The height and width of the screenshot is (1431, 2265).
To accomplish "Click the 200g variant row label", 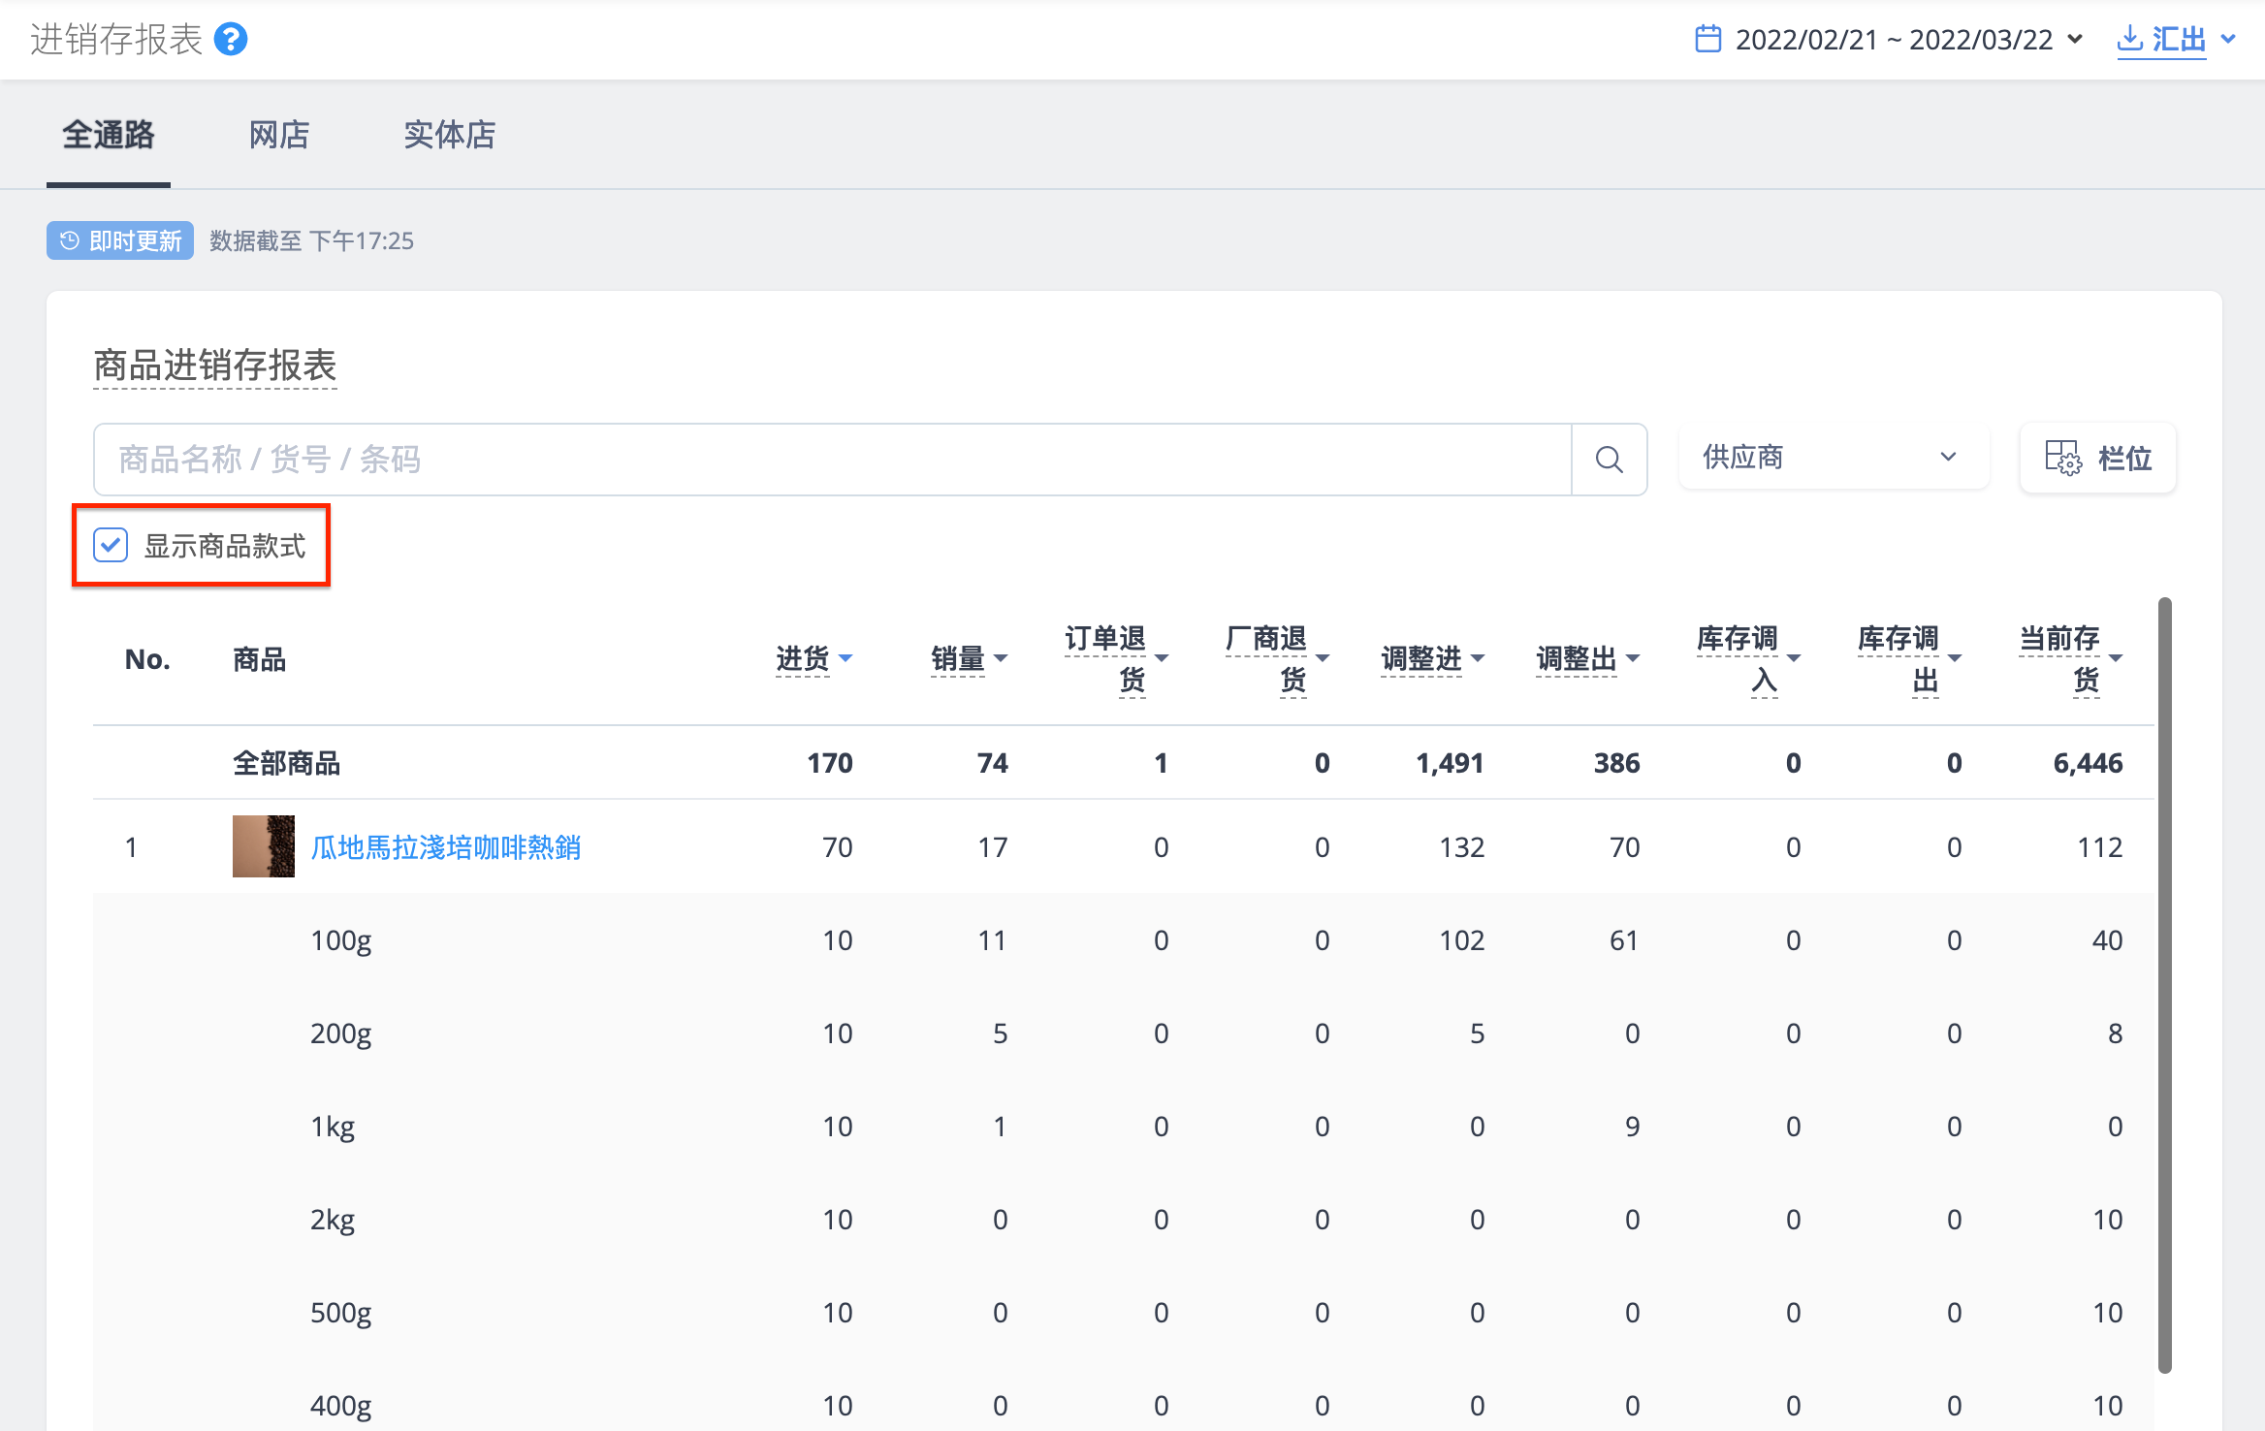I will click(x=340, y=1033).
